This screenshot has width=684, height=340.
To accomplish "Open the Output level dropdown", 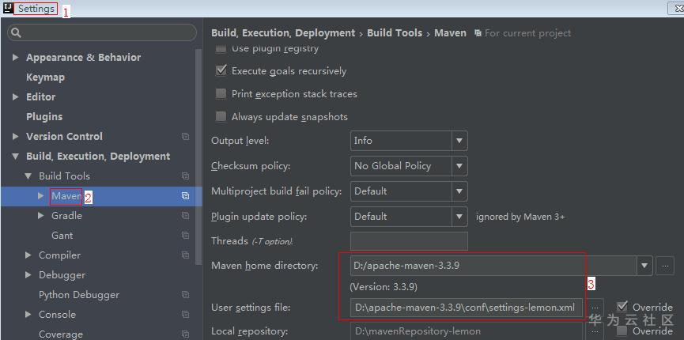I will click(x=459, y=141).
